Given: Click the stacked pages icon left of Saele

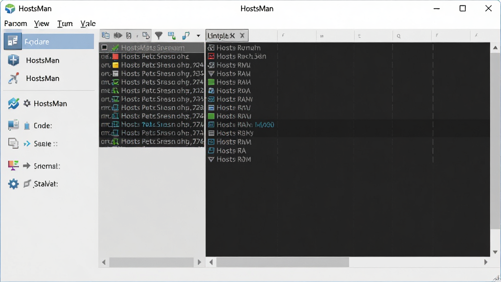Looking at the screenshot, I should 13,143.
